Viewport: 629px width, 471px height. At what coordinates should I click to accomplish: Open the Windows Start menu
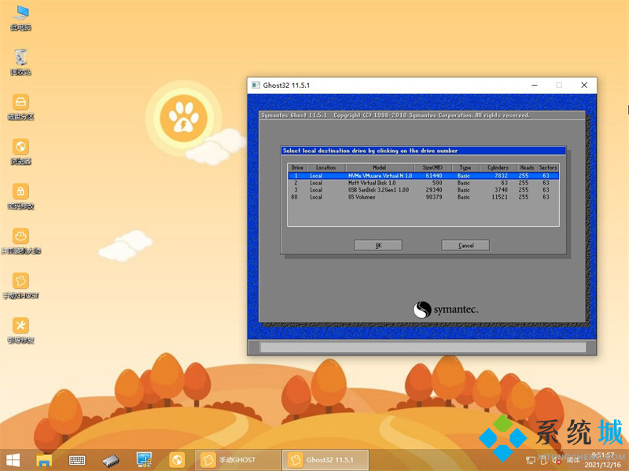tap(13, 460)
